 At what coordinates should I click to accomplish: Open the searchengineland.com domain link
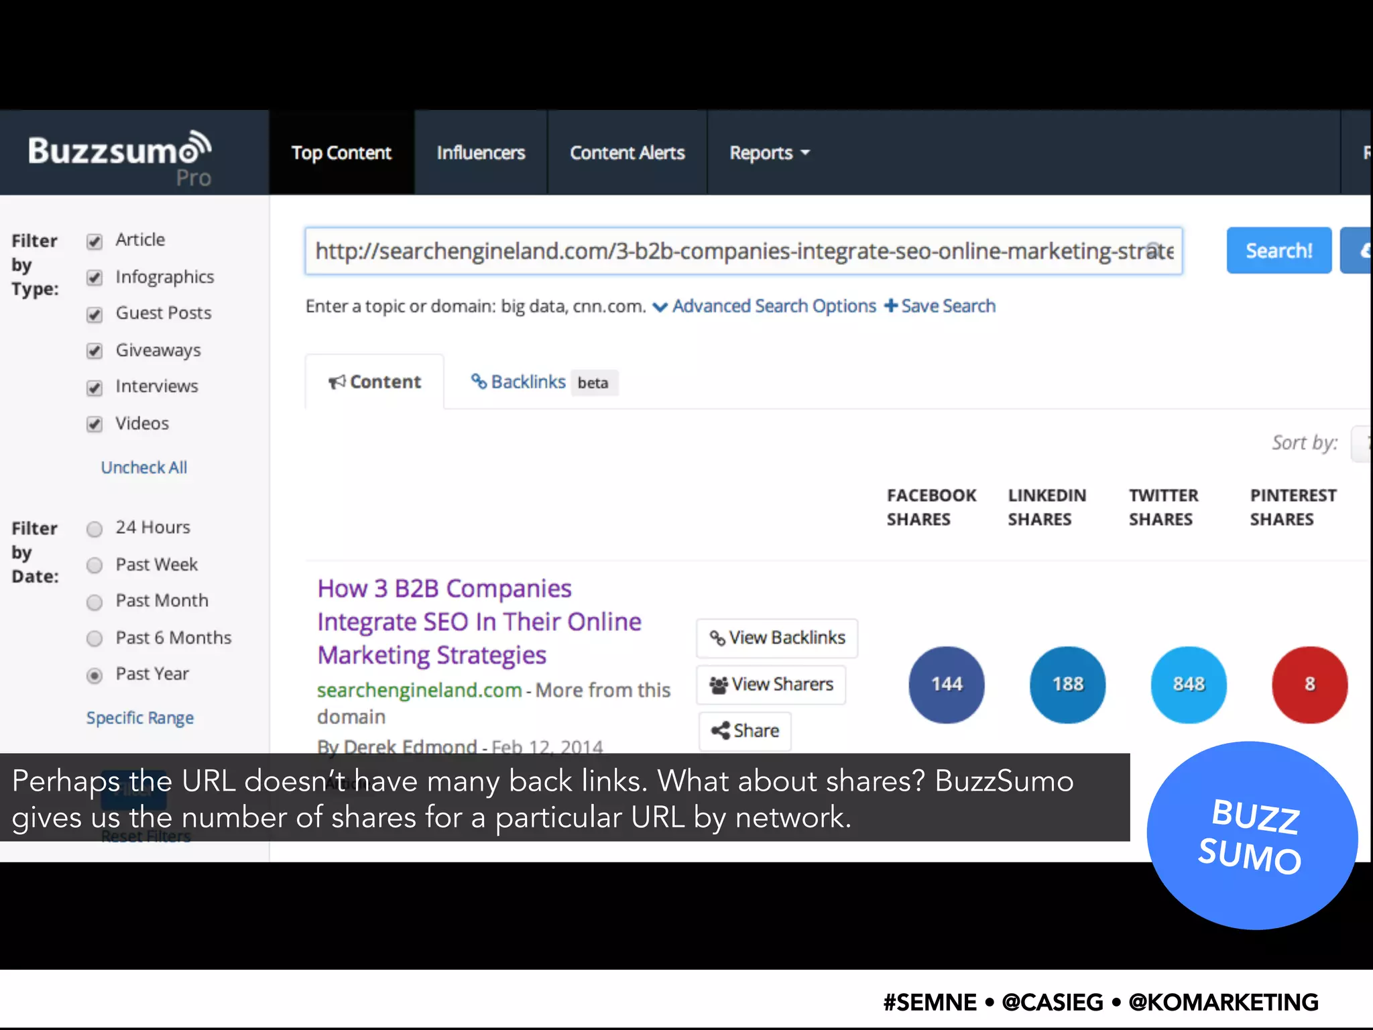pyautogui.click(x=419, y=690)
